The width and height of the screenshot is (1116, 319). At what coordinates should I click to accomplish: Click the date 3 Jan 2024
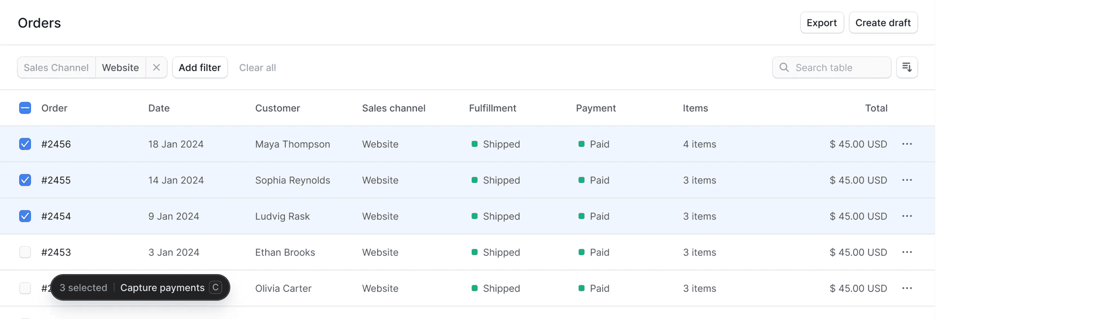coord(174,253)
